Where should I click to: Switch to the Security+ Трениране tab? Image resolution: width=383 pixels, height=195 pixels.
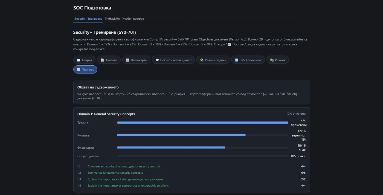click(x=88, y=19)
